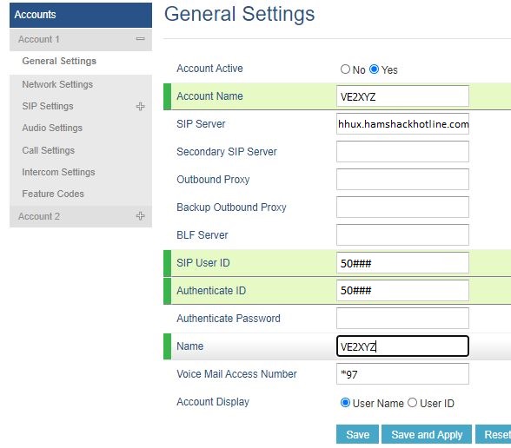This screenshot has height=448, width=511.
Task: Open Audio Settings in sidebar
Action: 52,128
